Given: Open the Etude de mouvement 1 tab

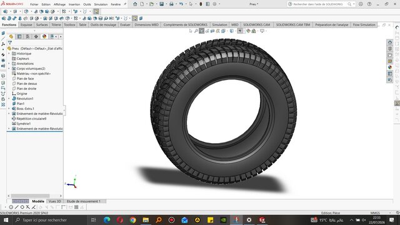Looking at the screenshot, I should pyautogui.click(x=84, y=201).
